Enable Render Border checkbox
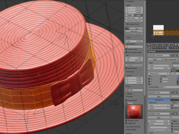Viewport: 179px width, 134px height. click(x=126, y=68)
